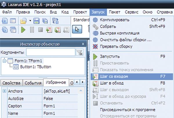Click the New Form toolbar icon

[13, 21]
